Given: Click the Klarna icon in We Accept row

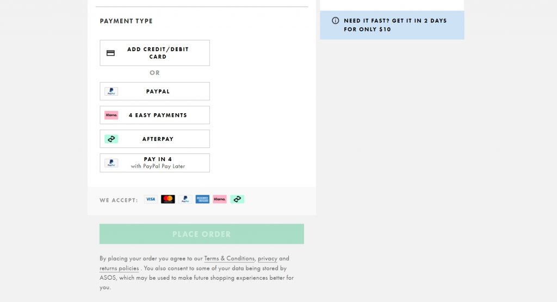Looking at the screenshot, I should [x=220, y=199].
